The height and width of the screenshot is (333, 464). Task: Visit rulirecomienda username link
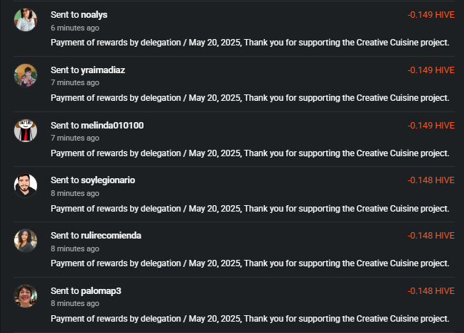tap(111, 236)
